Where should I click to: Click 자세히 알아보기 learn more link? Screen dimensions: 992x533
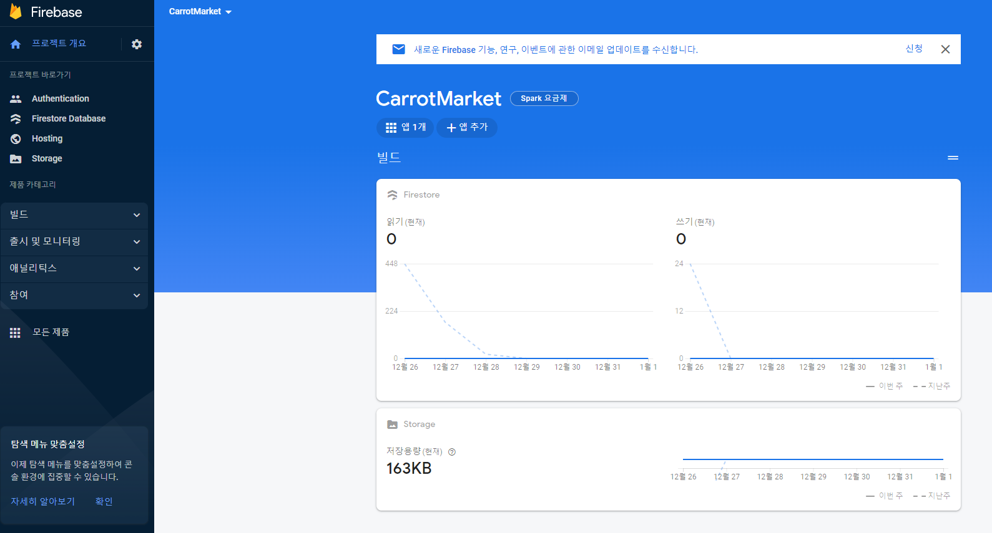coord(42,501)
